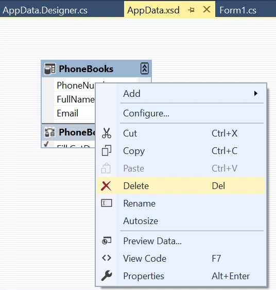Click the Copy pages icon
This screenshot has width=276, height=290.
[x=107, y=150]
